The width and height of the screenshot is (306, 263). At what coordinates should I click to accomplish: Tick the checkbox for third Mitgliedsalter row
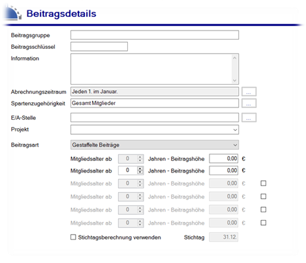click(x=264, y=184)
